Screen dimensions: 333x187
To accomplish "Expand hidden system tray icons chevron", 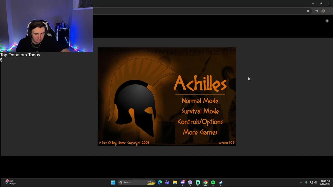I will click(300, 183).
